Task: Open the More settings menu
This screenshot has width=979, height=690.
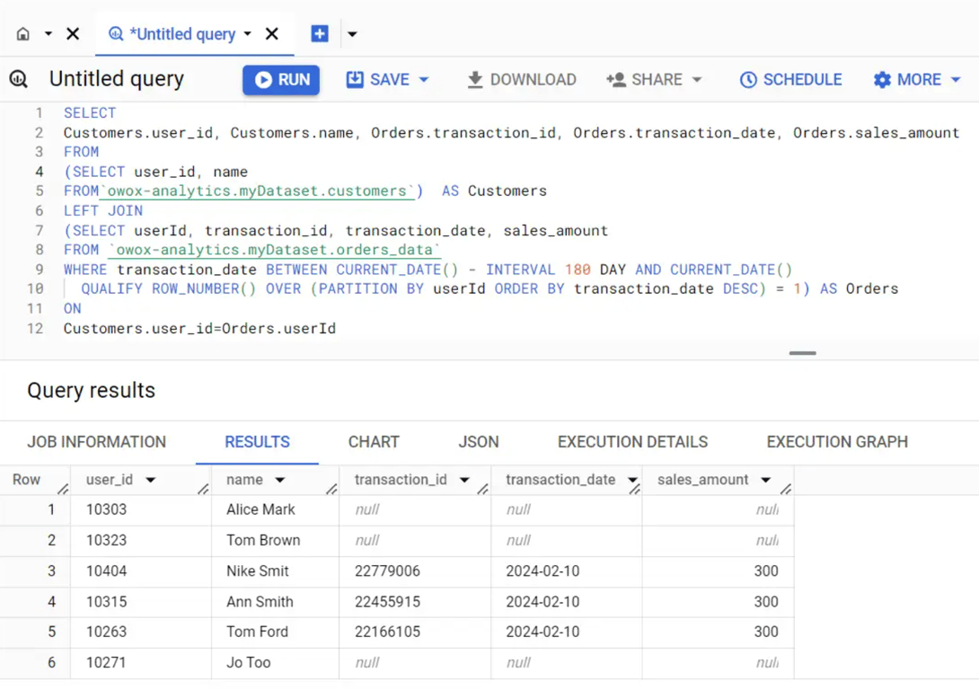Action: (908, 80)
